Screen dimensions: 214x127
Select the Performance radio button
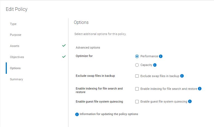[x=137, y=56]
